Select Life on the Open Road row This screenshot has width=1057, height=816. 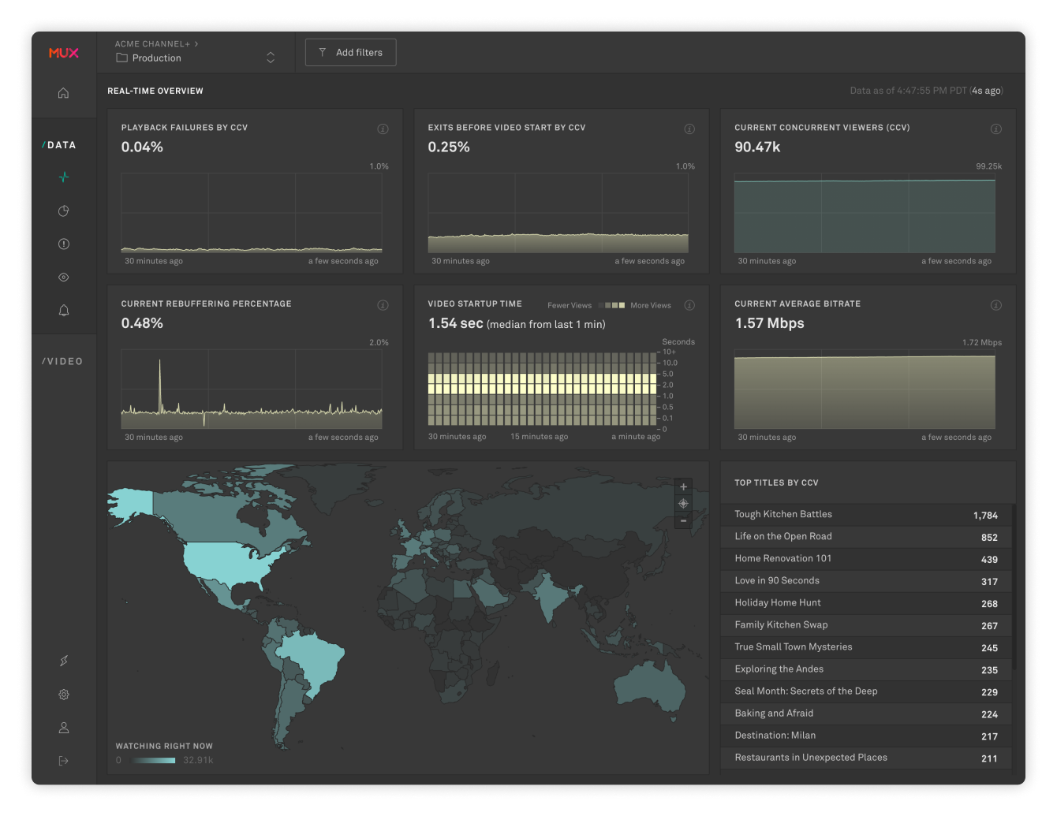coord(866,537)
